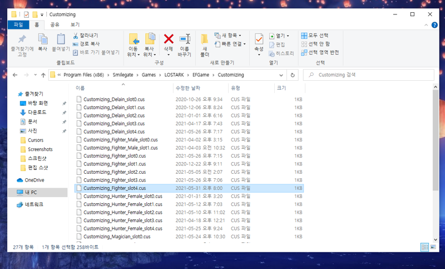The image size is (445, 269).
Task: Click Open (열기) in ribbon
Action: coord(279,36)
